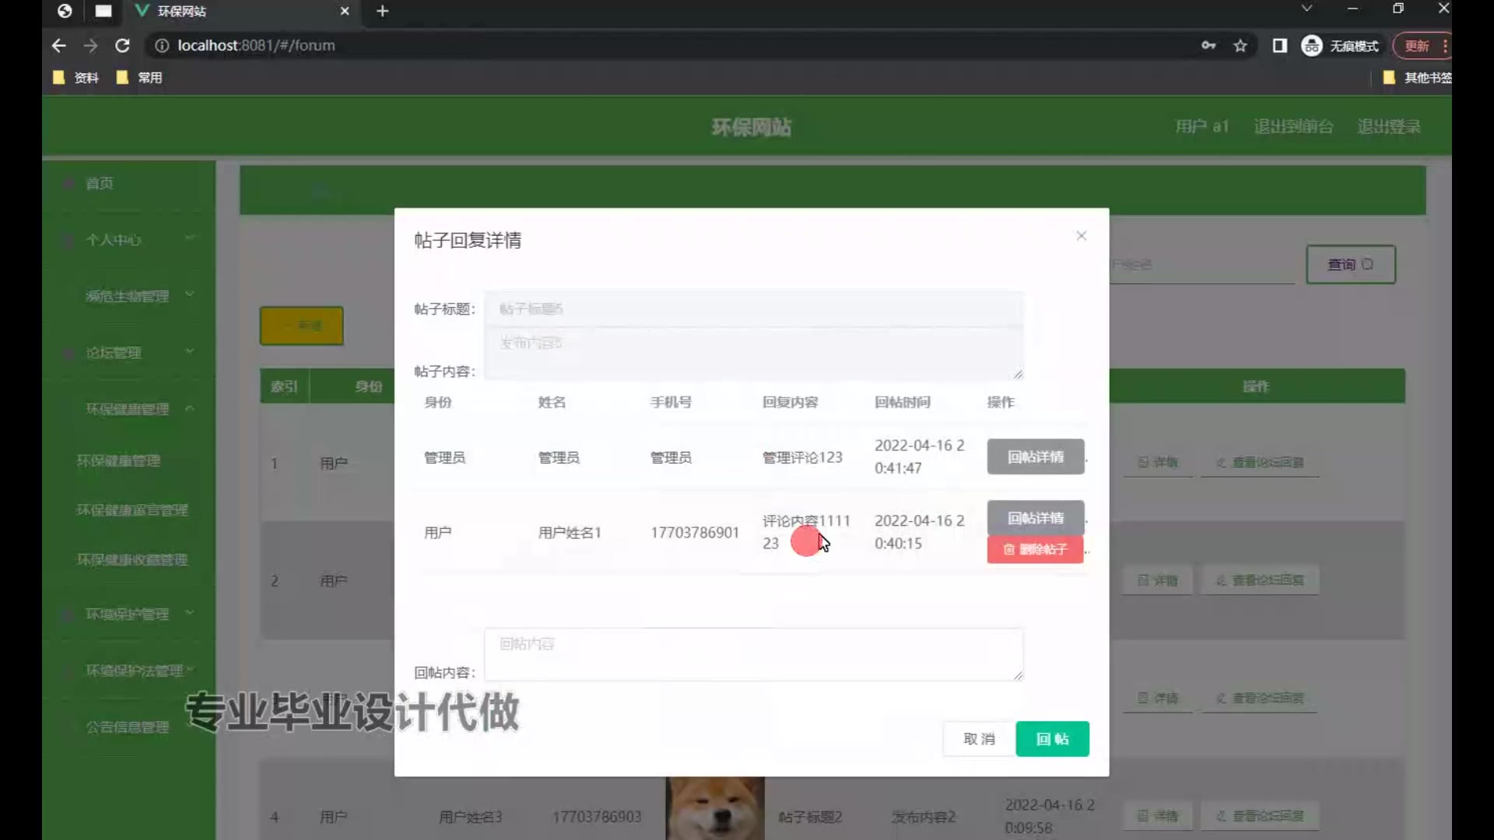Expand 个人中心 sidebar menu
Image resolution: width=1494 pixels, height=840 pixels.
click(129, 240)
